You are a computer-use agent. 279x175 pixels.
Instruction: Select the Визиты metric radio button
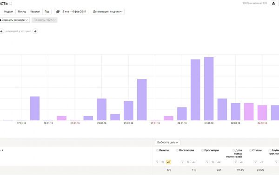click(157, 150)
